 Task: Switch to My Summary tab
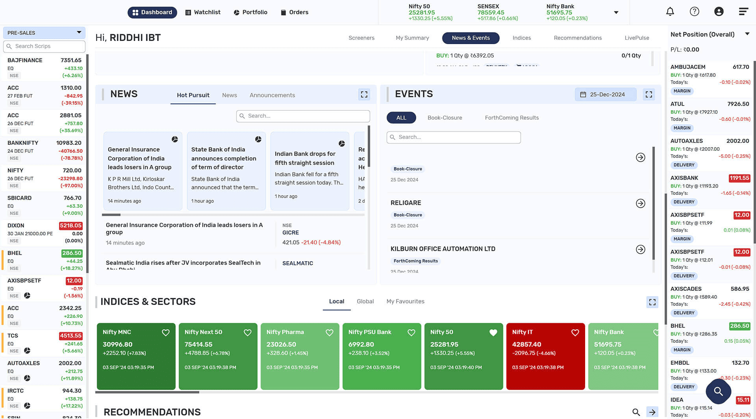(x=412, y=38)
